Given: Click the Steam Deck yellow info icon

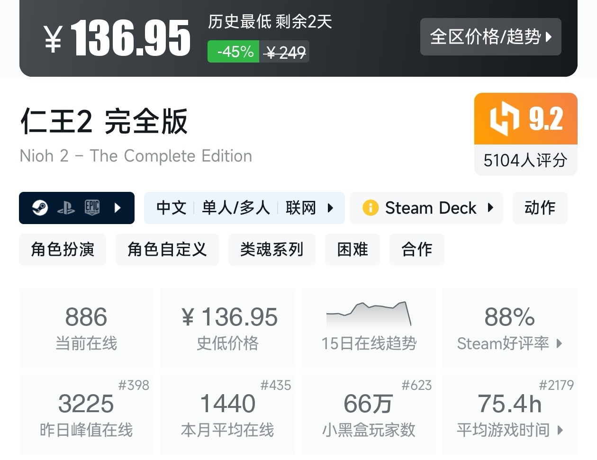Looking at the screenshot, I should (x=370, y=207).
